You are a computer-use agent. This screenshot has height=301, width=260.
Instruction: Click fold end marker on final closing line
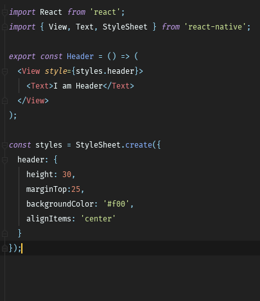(4, 248)
